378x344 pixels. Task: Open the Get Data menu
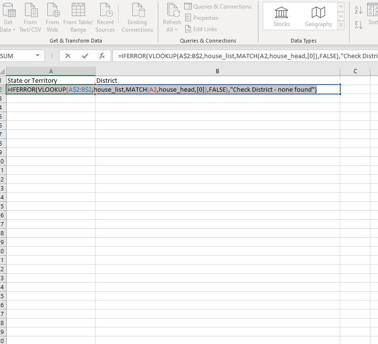coord(8,17)
